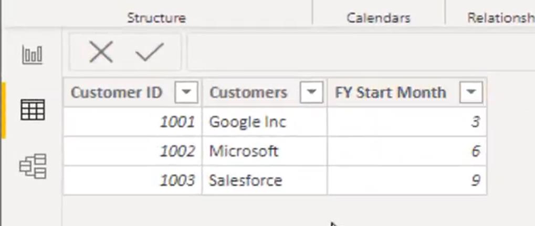Open the Data view table icon
535x226 pixels.
pyautogui.click(x=33, y=110)
